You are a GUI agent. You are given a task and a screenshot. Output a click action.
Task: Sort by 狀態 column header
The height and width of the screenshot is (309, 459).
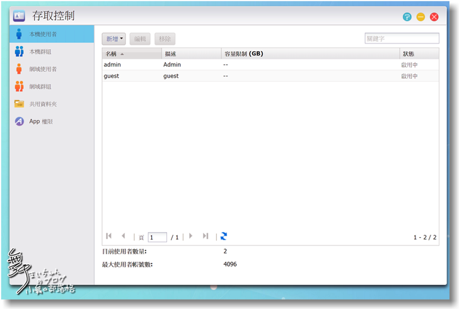(x=419, y=54)
